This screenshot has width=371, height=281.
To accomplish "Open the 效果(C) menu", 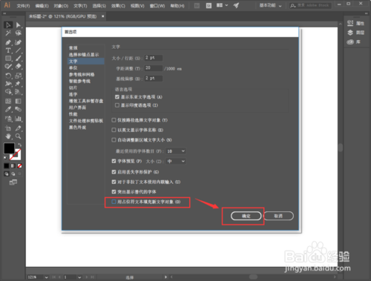I will tap(118, 6).
